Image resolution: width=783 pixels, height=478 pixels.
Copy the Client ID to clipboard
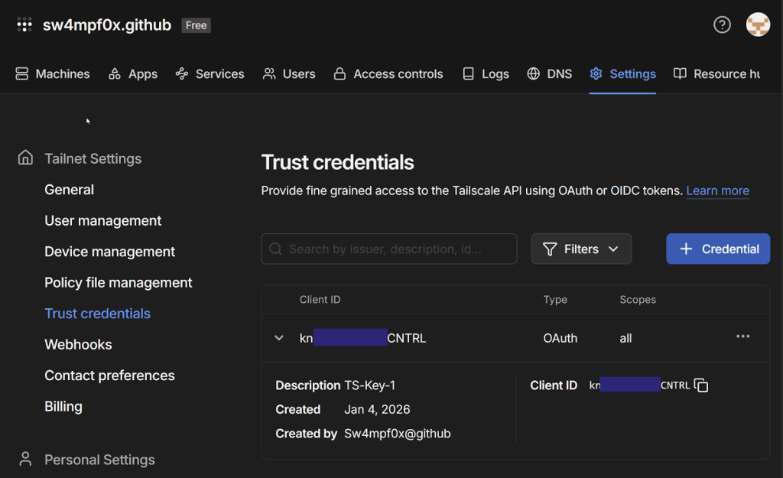(x=701, y=385)
